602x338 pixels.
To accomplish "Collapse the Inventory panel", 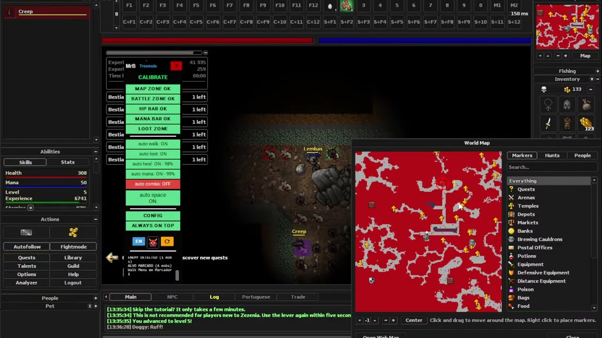I will coord(598,79).
